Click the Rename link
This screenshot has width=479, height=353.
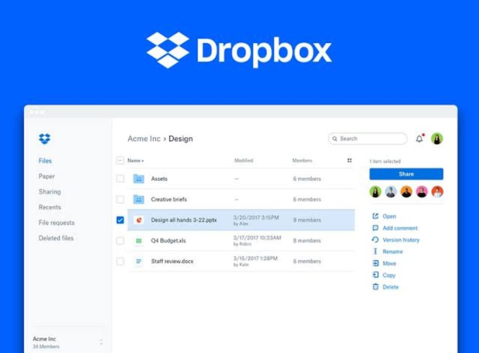pyautogui.click(x=392, y=252)
